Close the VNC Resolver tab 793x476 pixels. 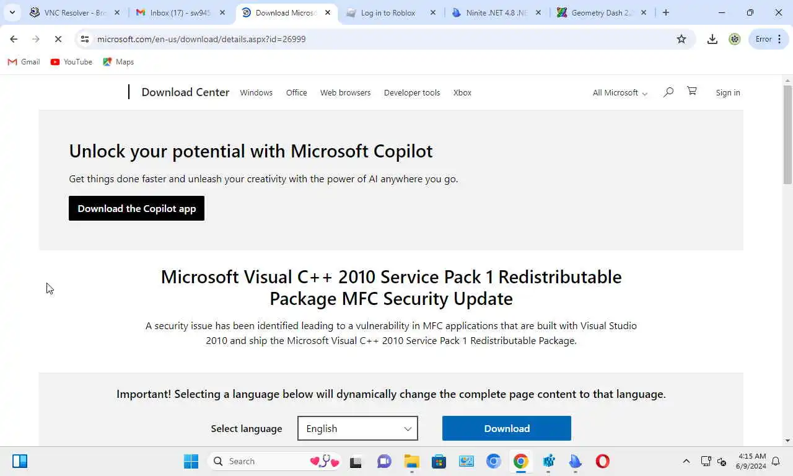(117, 12)
